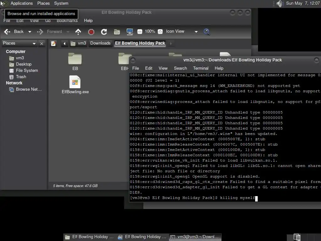This screenshot has width=321, height=241.
Task: Click the status bar free space text
Action: (75, 186)
